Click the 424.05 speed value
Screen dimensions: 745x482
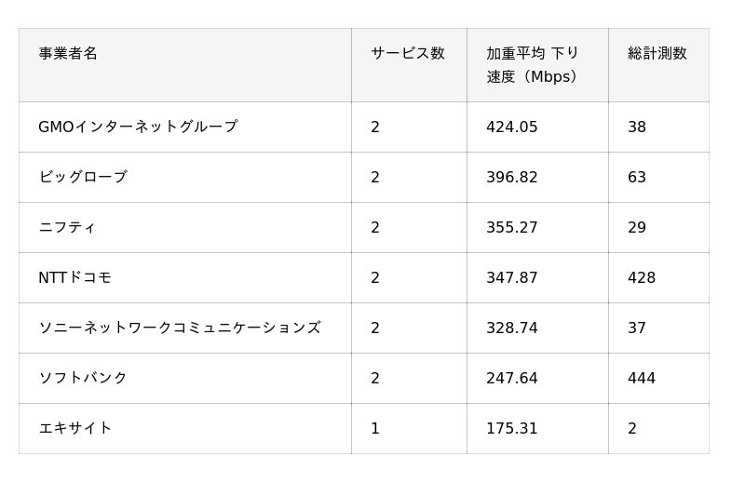[511, 127]
